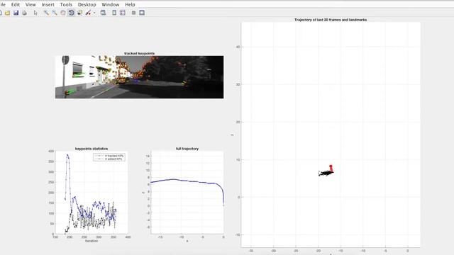Expand the Brush color dropdown arrow
This screenshot has width=454, height=255.
point(94,13)
